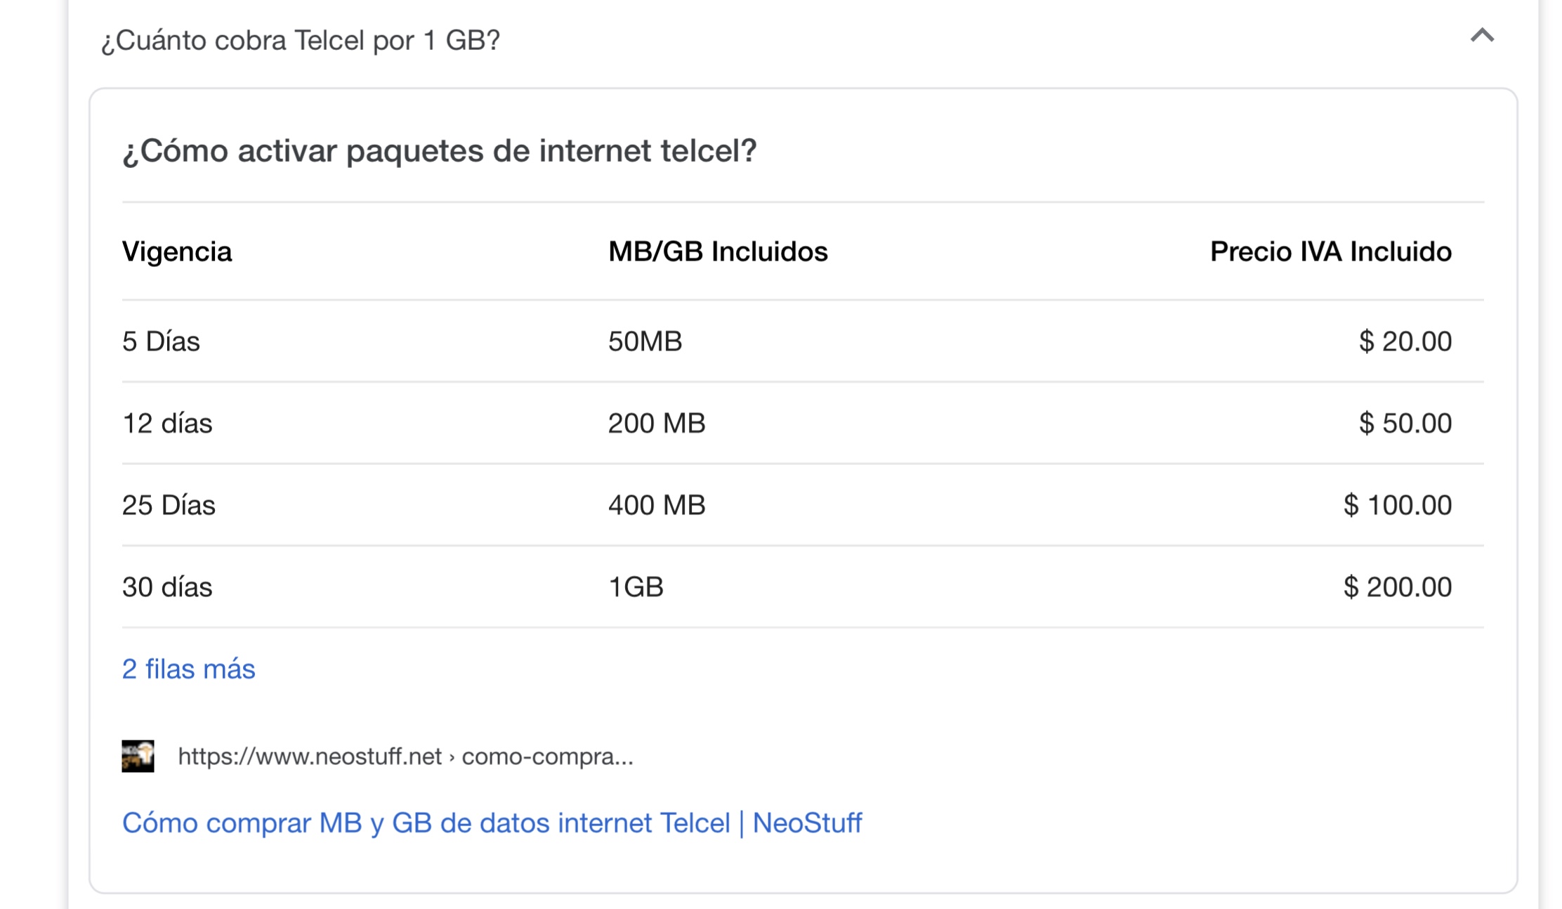Click the neostuff.net URL breadcrumb
The width and height of the screenshot is (1562, 909).
[x=405, y=757]
